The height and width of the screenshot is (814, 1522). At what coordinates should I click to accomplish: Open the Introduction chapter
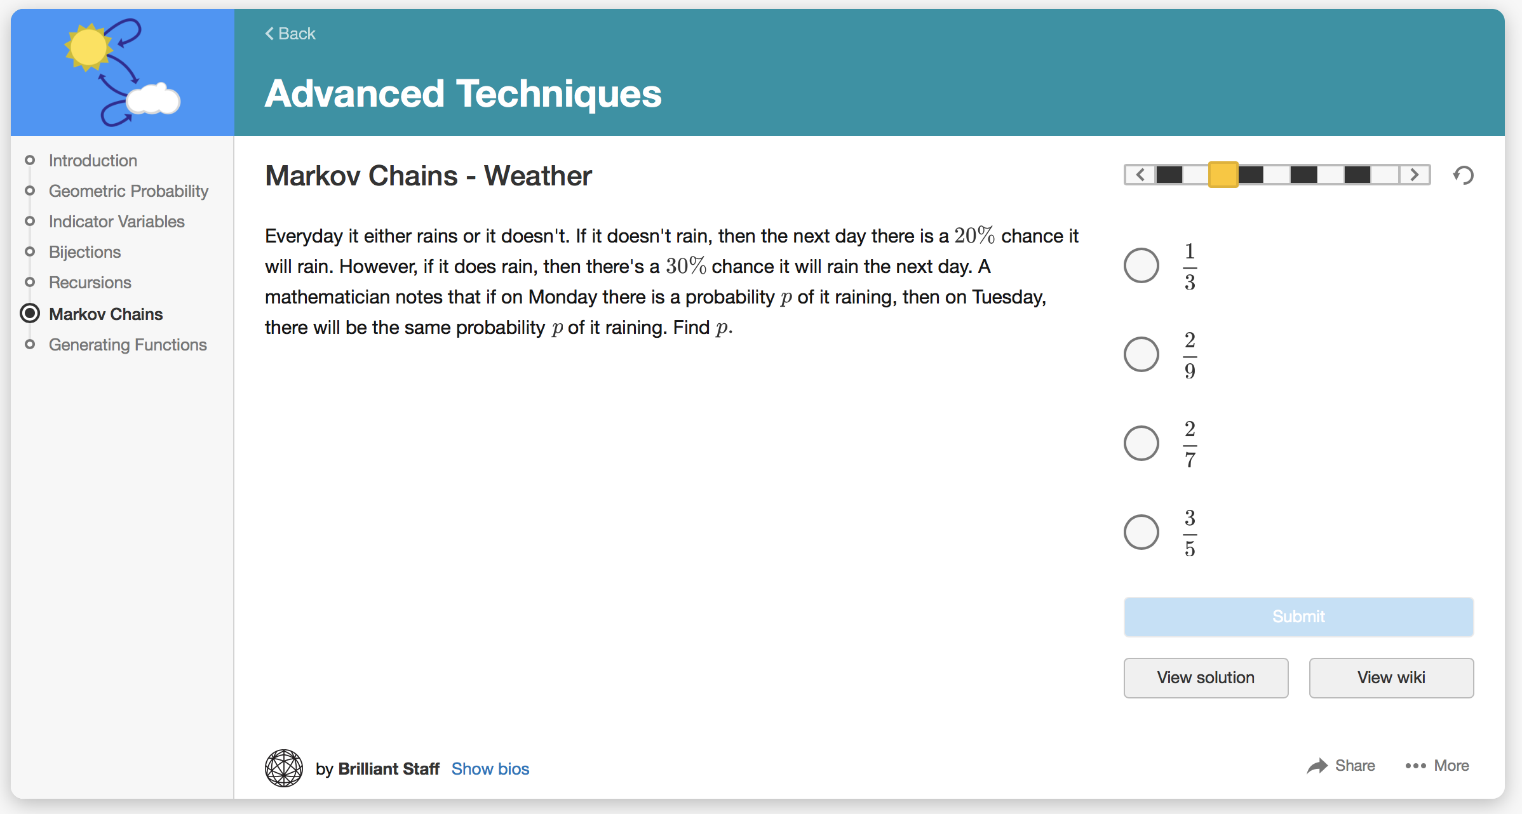(x=93, y=161)
